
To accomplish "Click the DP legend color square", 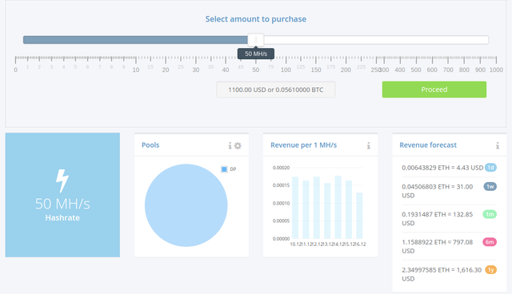I will (224, 169).
